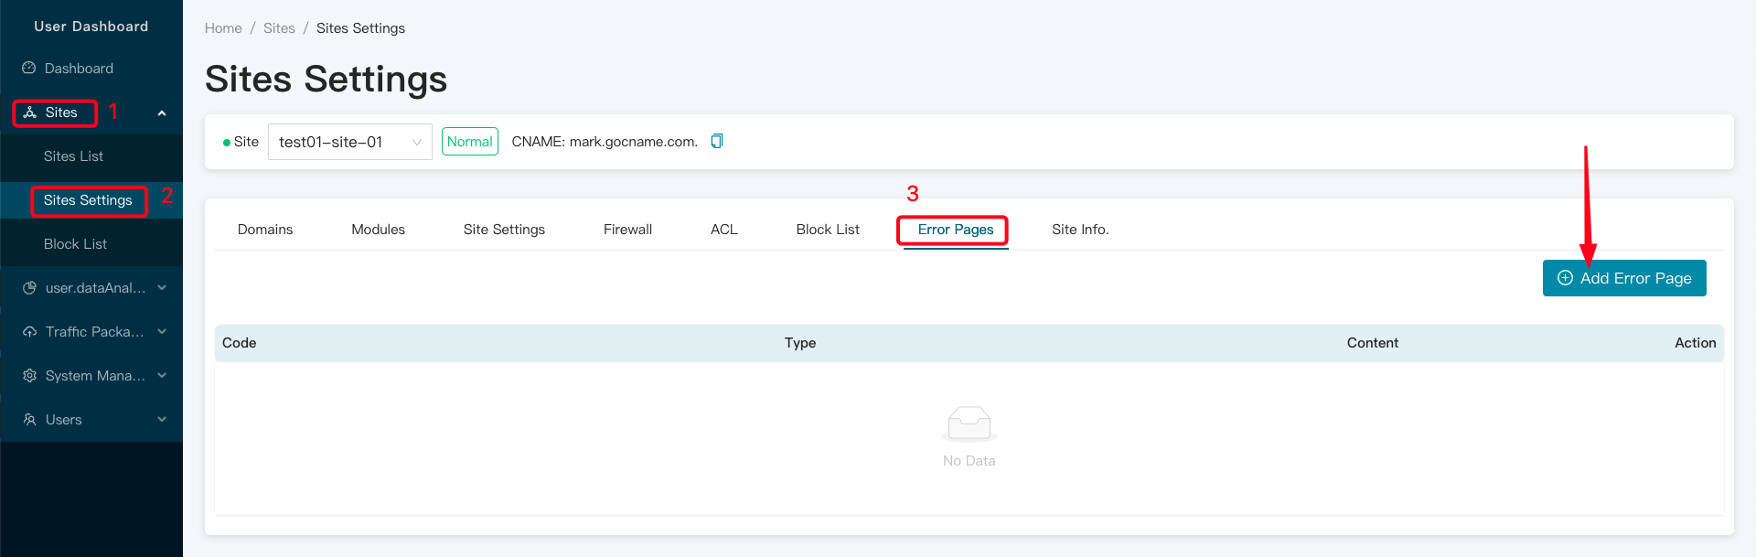Select the ACL tab
1756x557 pixels.
pos(723,230)
